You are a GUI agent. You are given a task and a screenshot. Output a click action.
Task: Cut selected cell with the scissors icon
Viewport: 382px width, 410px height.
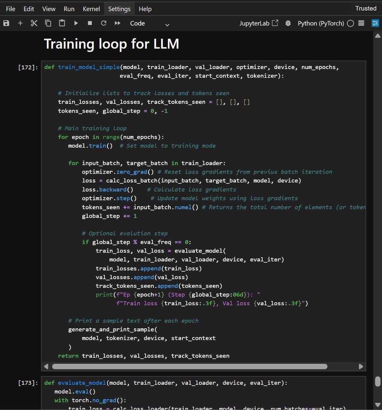[34, 23]
